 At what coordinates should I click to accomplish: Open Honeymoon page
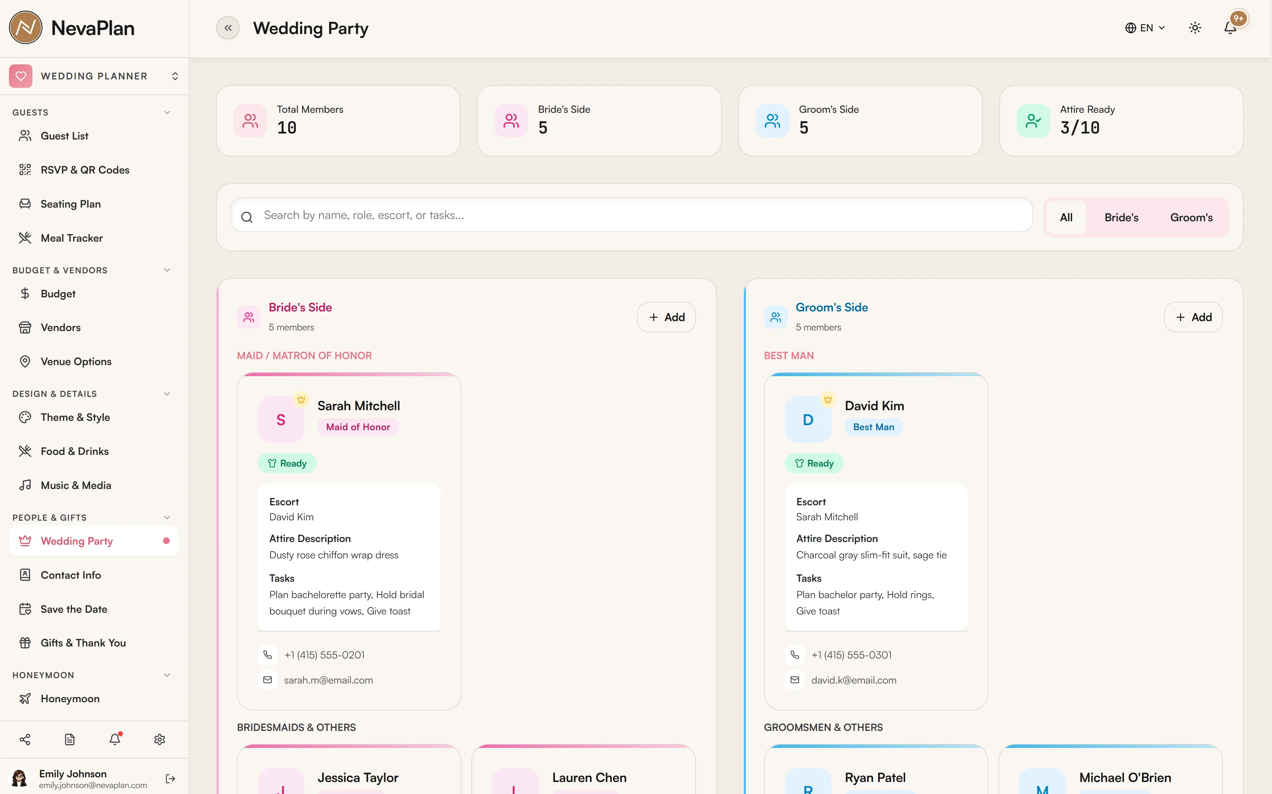click(94, 699)
